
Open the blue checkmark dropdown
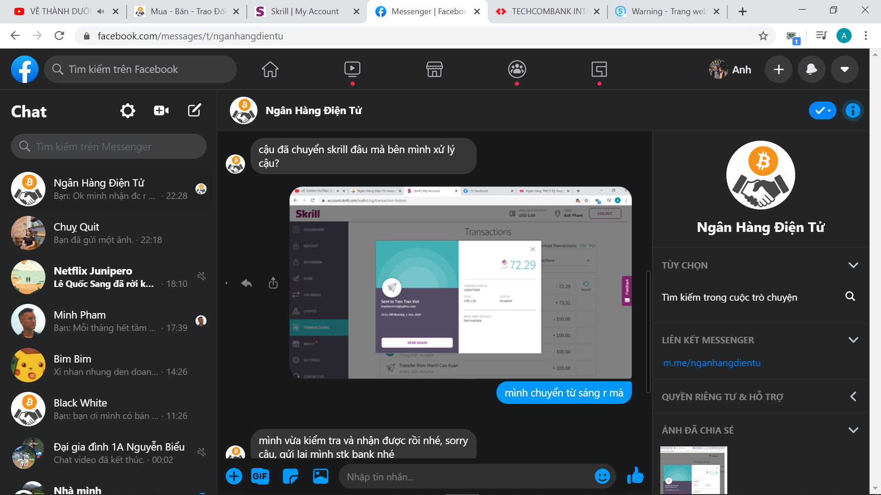click(822, 110)
